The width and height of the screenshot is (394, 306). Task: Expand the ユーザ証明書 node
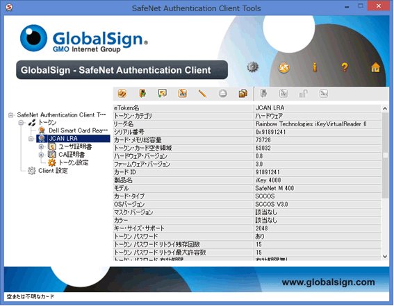[x=41, y=146]
